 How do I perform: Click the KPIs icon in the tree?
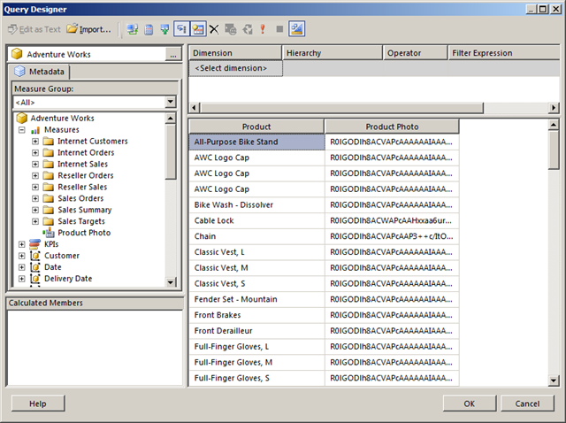35,244
